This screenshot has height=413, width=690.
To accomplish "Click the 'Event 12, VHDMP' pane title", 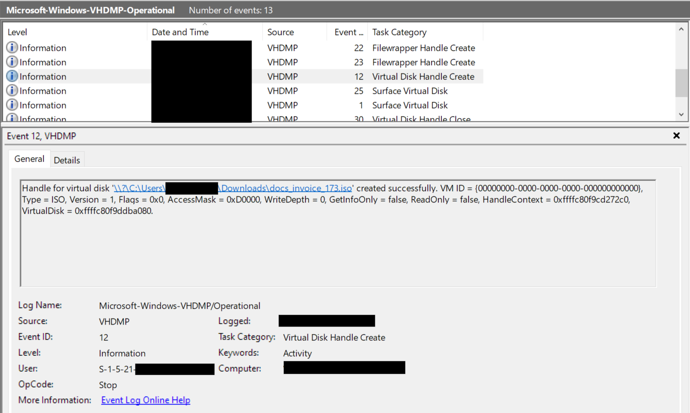I will click(x=41, y=136).
